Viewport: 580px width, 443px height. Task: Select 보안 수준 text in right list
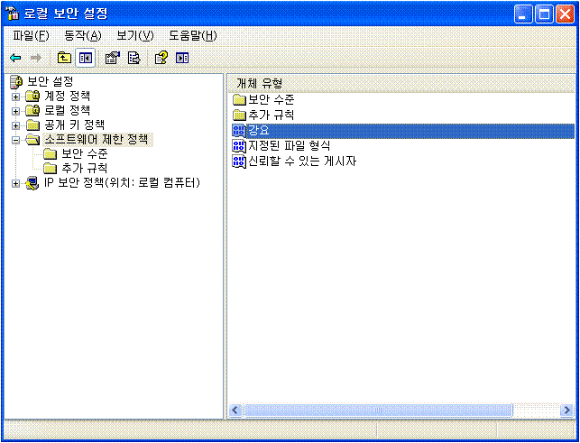272,100
